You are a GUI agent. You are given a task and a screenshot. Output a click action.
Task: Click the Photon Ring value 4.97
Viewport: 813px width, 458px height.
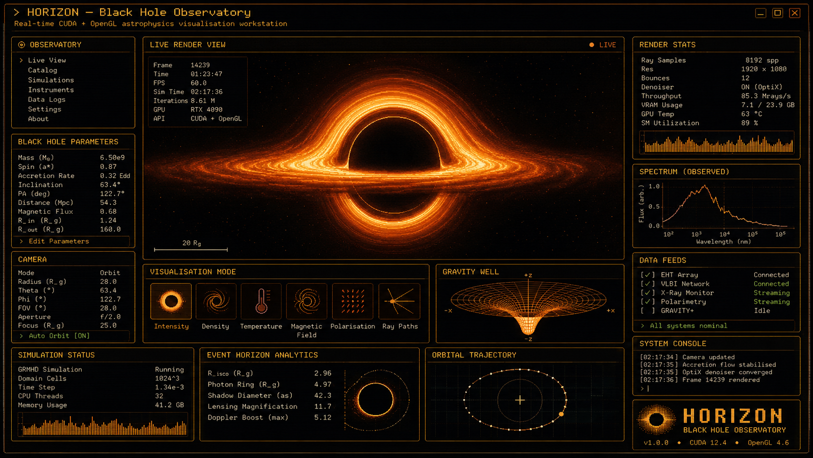323,385
